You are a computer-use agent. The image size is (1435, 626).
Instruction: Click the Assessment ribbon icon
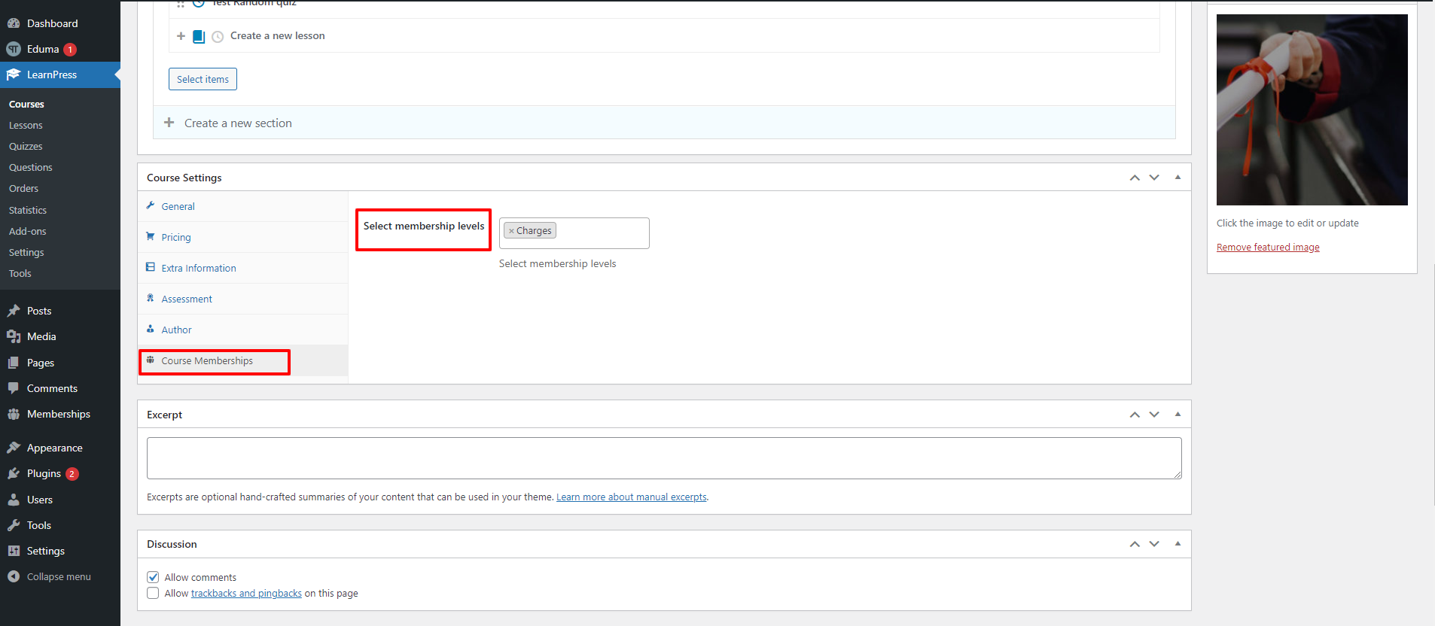pyautogui.click(x=151, y=298)
